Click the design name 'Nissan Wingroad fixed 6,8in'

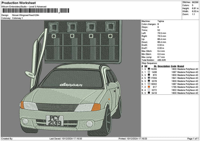pos(26,15)
